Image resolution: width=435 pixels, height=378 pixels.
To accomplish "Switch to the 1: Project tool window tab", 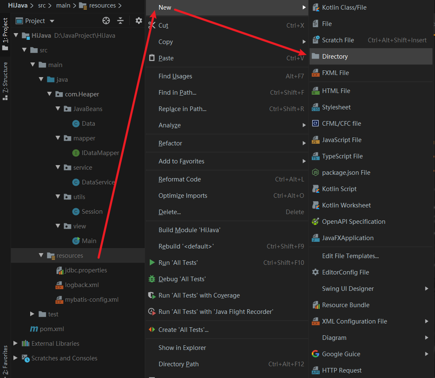I will point(5,34).
